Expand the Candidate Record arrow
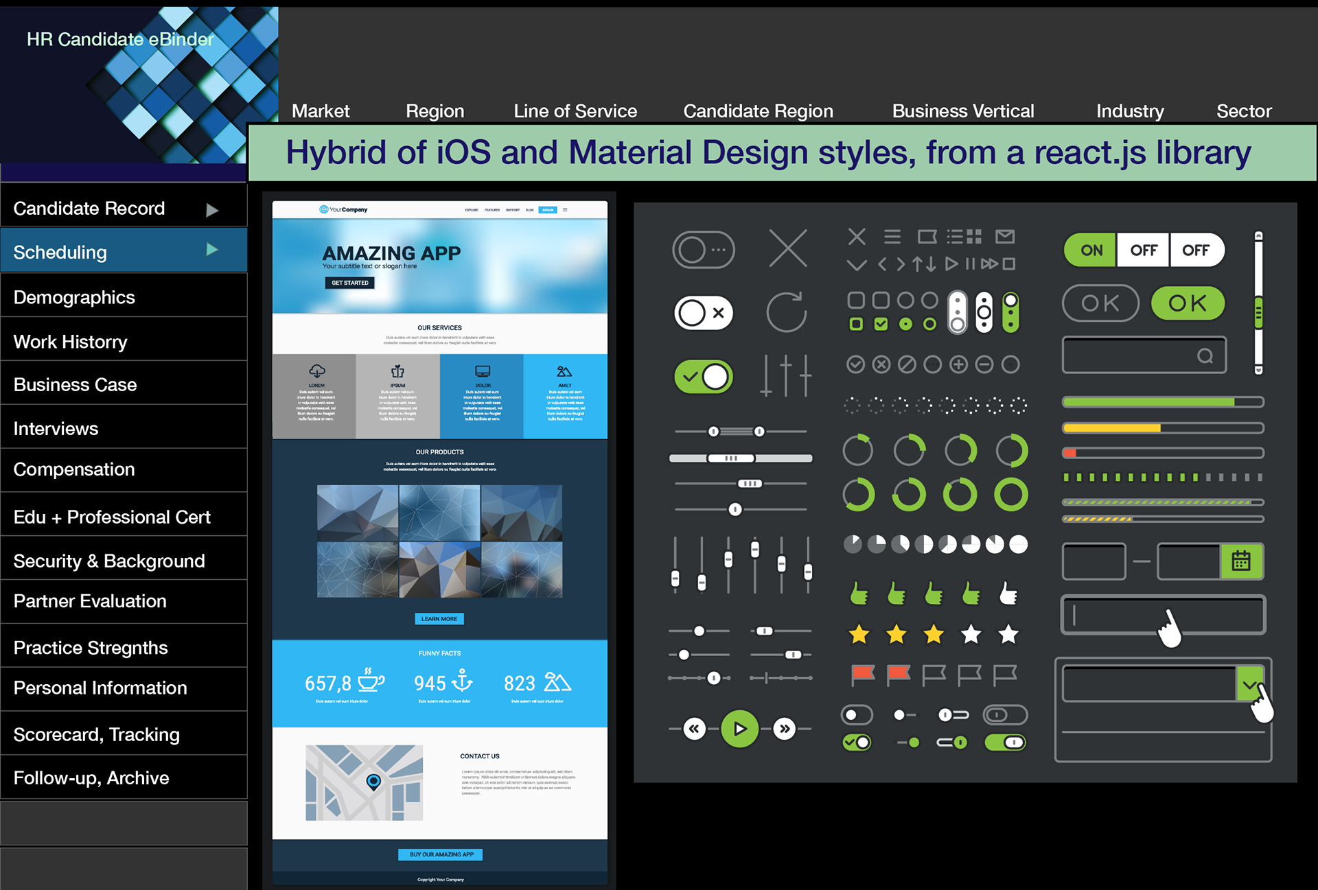Image resolution: width=1318 pixels, height=890 pixels. pos(212,210)
